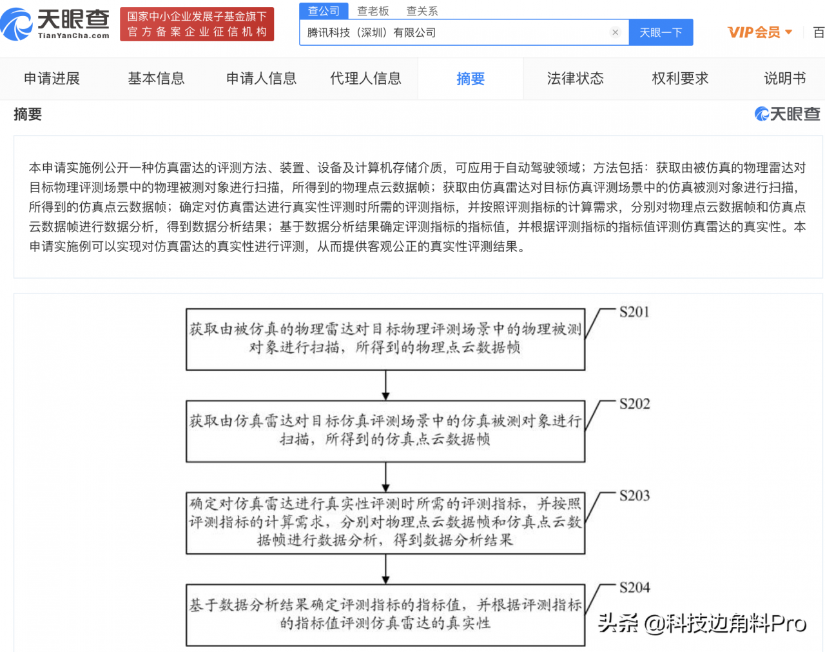Click the S201 flowchart step box
825x652 pixels.
click(x=385, y=339)
